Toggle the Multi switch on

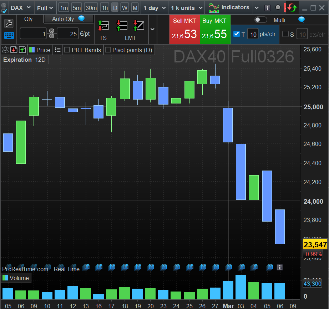click(261, 20)
